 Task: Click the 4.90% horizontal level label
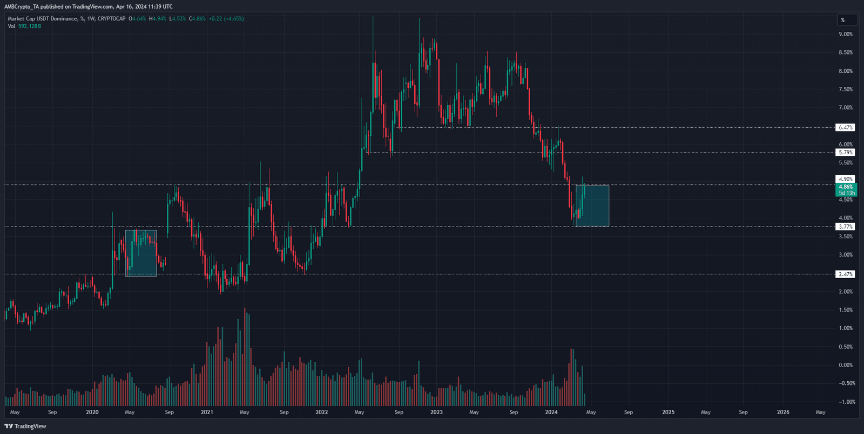[x=846, y=179]
